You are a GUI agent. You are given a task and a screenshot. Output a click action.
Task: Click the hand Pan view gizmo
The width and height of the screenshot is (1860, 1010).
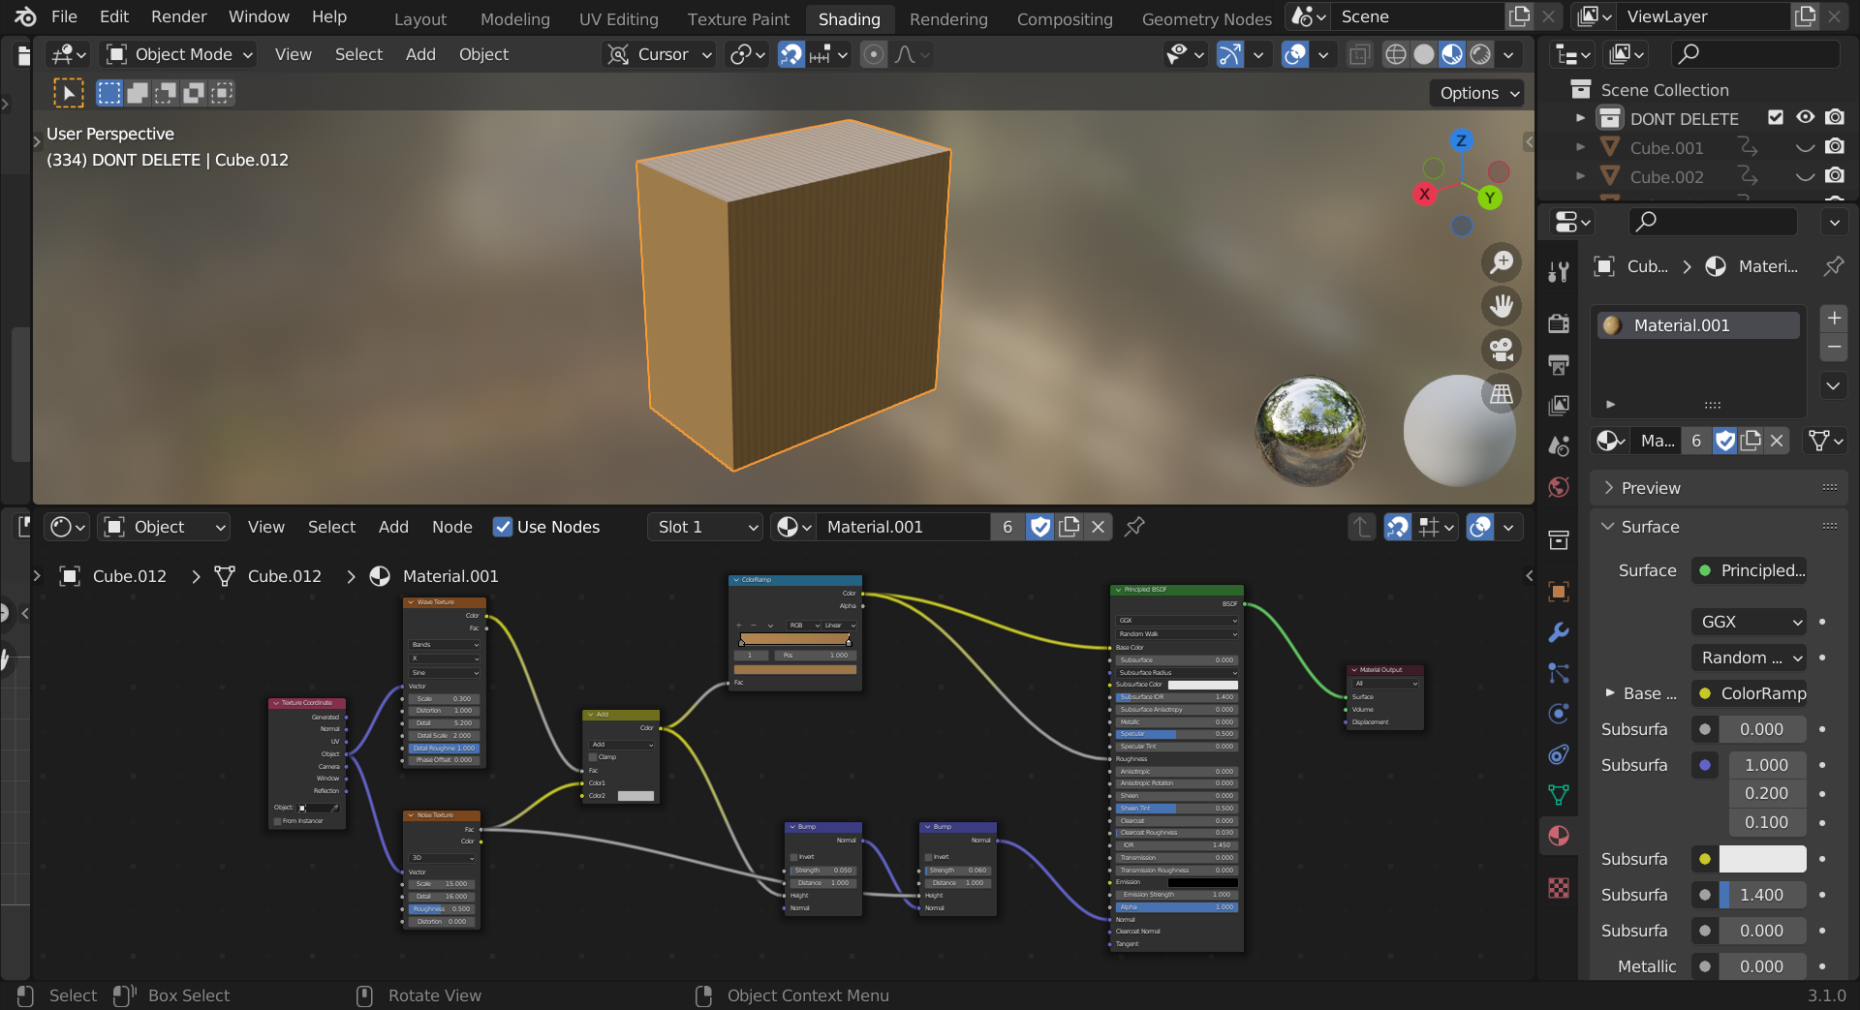(x=1502, y=306)
